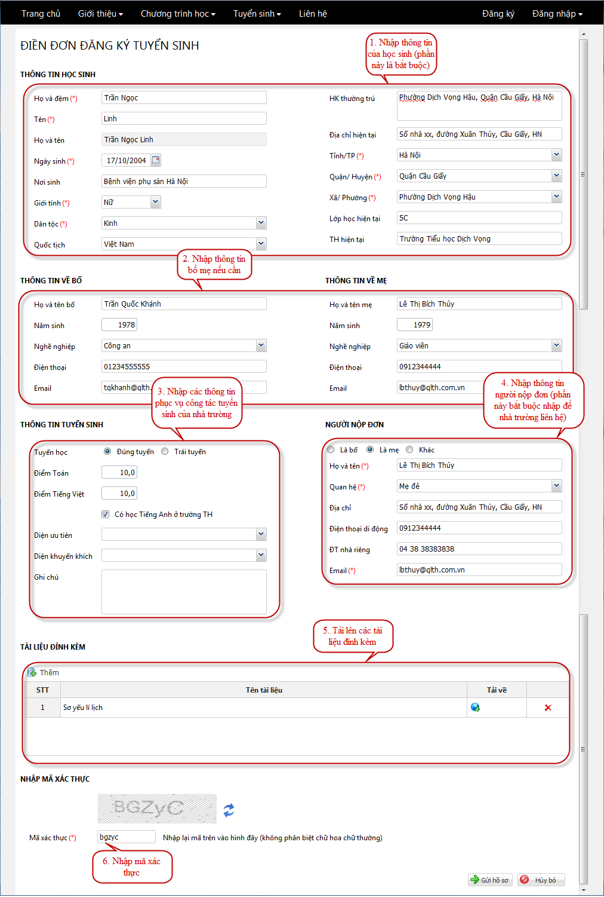Click the Điểm Tiếng Việt field

pyautogui.click(x=119, y=493)
